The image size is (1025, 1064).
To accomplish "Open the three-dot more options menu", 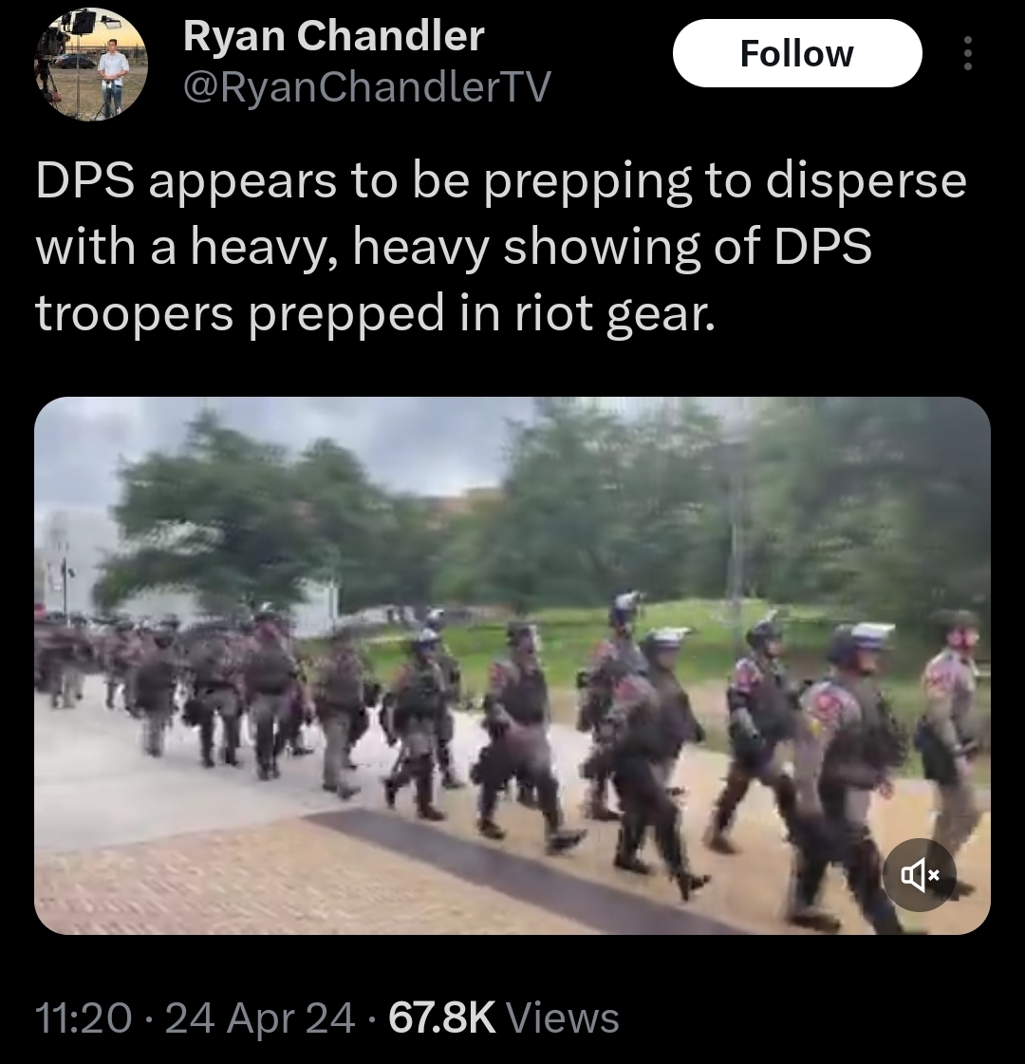I will (x=968, y=53).
